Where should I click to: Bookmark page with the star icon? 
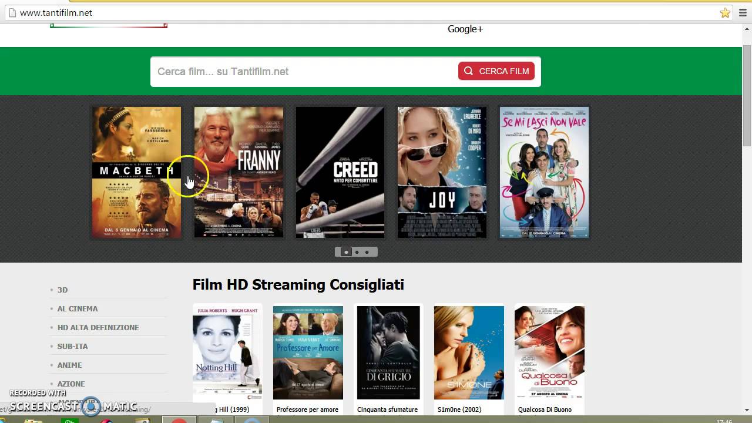pyautogui.click(x=726, y=12)
